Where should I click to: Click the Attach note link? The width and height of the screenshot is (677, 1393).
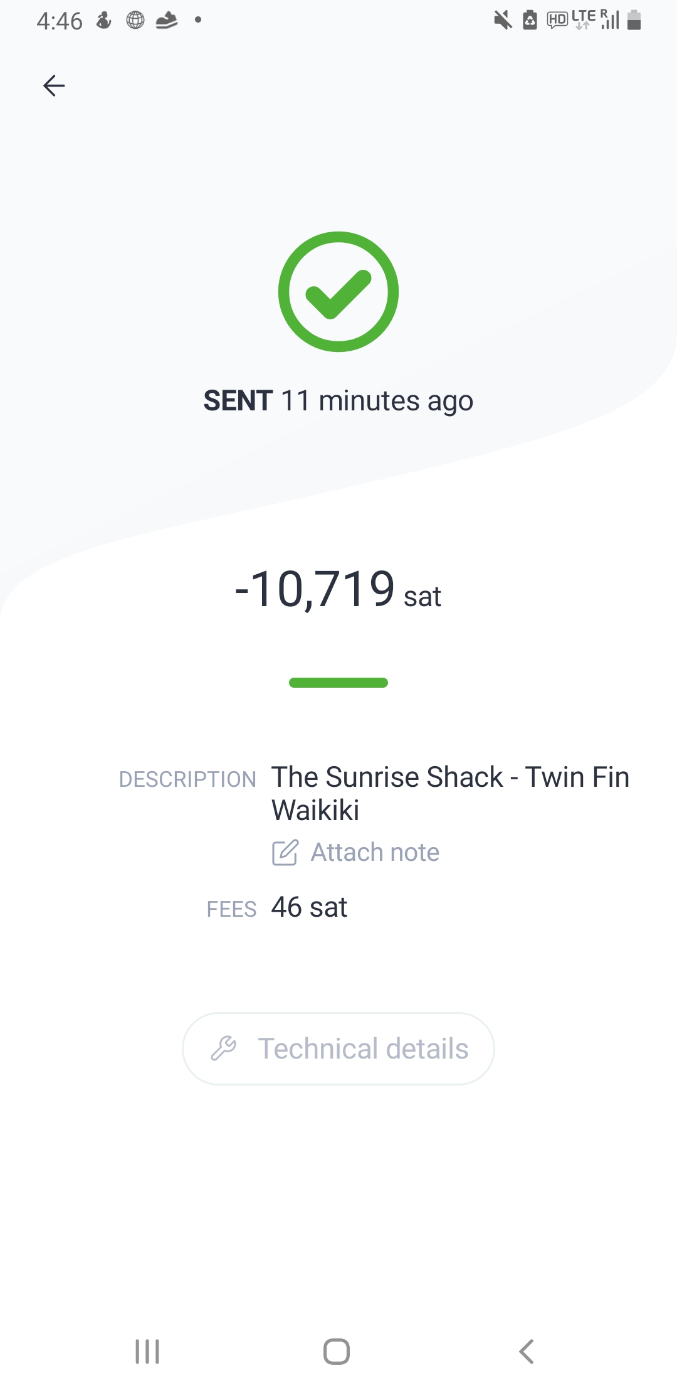click(375, 853)
